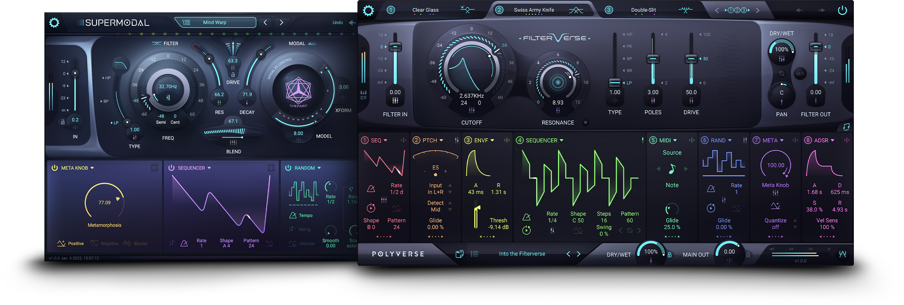
Task: Open the ENVF modulator type dropdown
Action: (492, 141)
